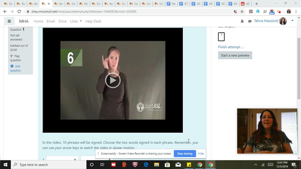This screenshot has width=301, height=169.
Task: Click the taskbar search box
Action: tap(49, 165)
